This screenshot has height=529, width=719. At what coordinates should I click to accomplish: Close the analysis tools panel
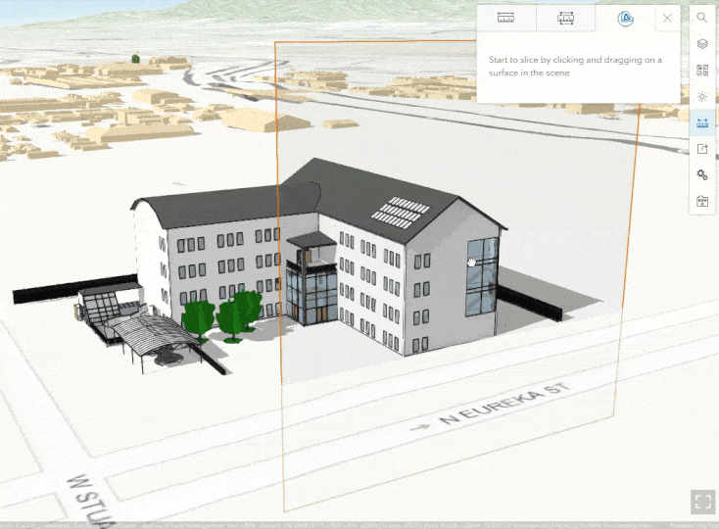[x=667, y=19]
